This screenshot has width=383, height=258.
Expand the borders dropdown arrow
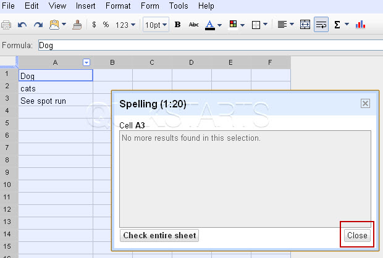(x=265, y=24)
